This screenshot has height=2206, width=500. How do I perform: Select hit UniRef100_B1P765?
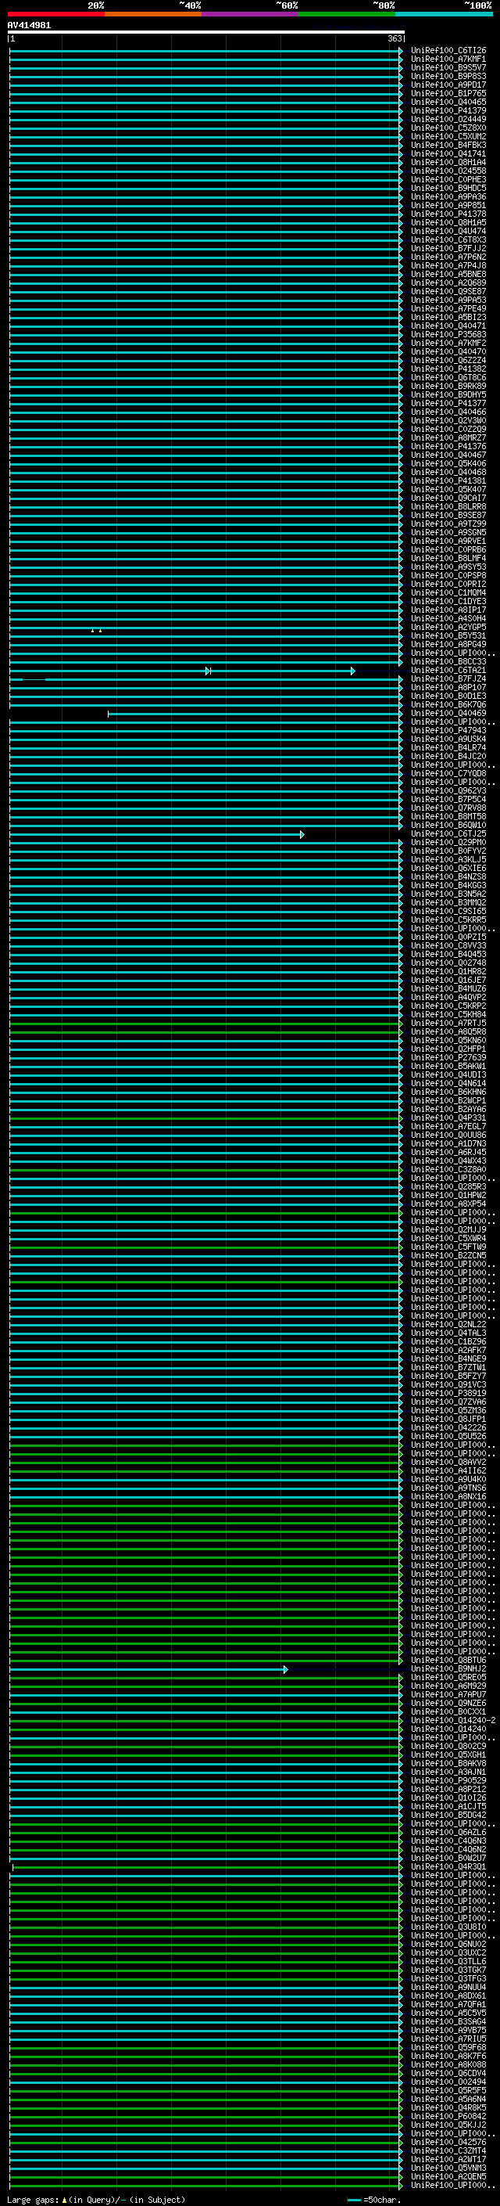pos(448,93)
